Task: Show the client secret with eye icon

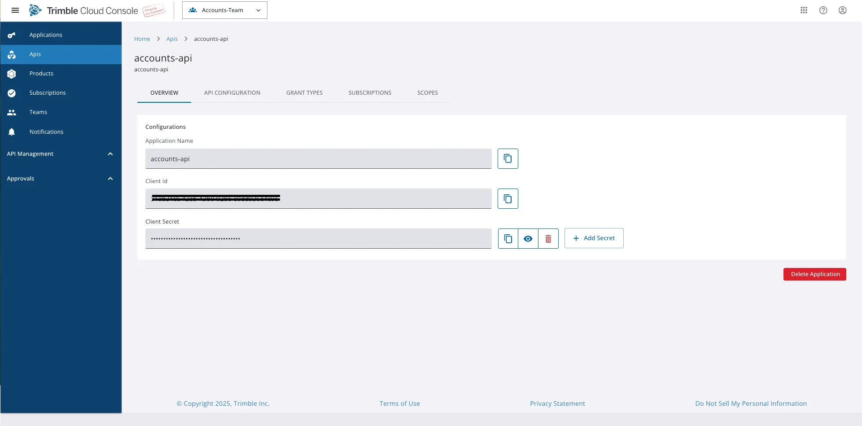Action: click(x=528, y=238)
